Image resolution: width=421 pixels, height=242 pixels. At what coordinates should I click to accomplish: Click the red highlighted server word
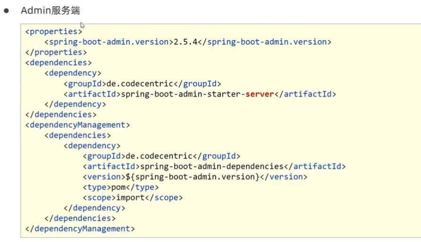[260, 94]
